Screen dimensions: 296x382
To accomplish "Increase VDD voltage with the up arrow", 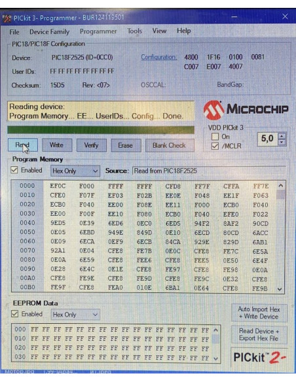I will [x=282, y=136].
